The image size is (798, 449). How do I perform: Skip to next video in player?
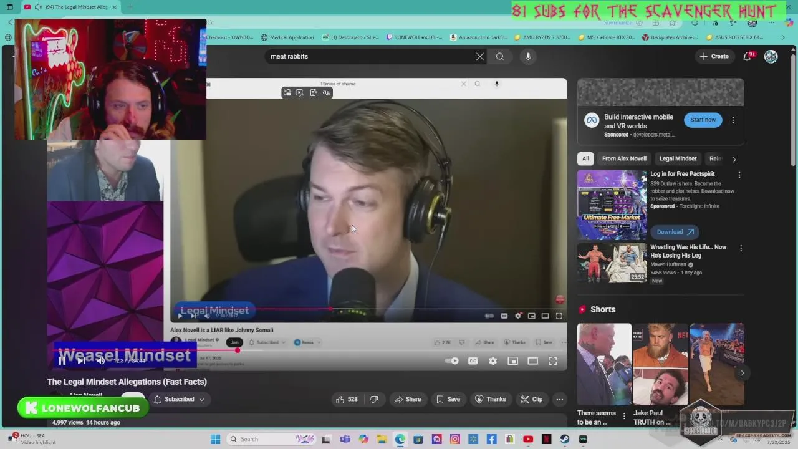click(80, 360)
